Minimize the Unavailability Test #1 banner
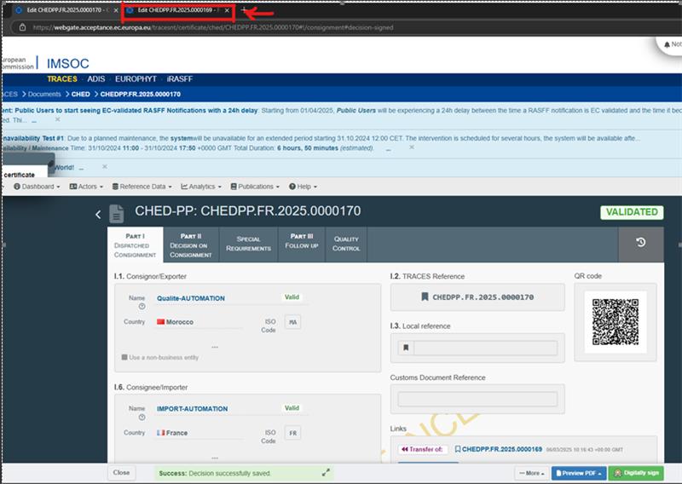The image size is (682, 484). (389, 149)
